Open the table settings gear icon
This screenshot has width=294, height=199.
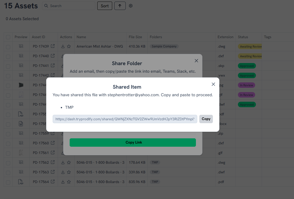[x=131, y=6]
